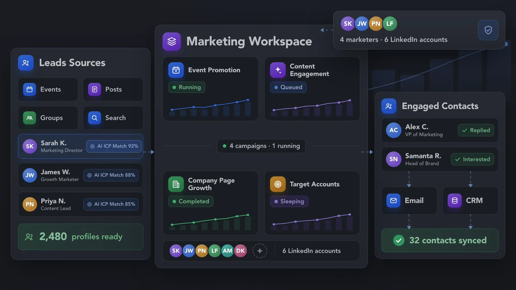
Task: Select Priya N. avatar in leads list
Action: coord(30,204)
